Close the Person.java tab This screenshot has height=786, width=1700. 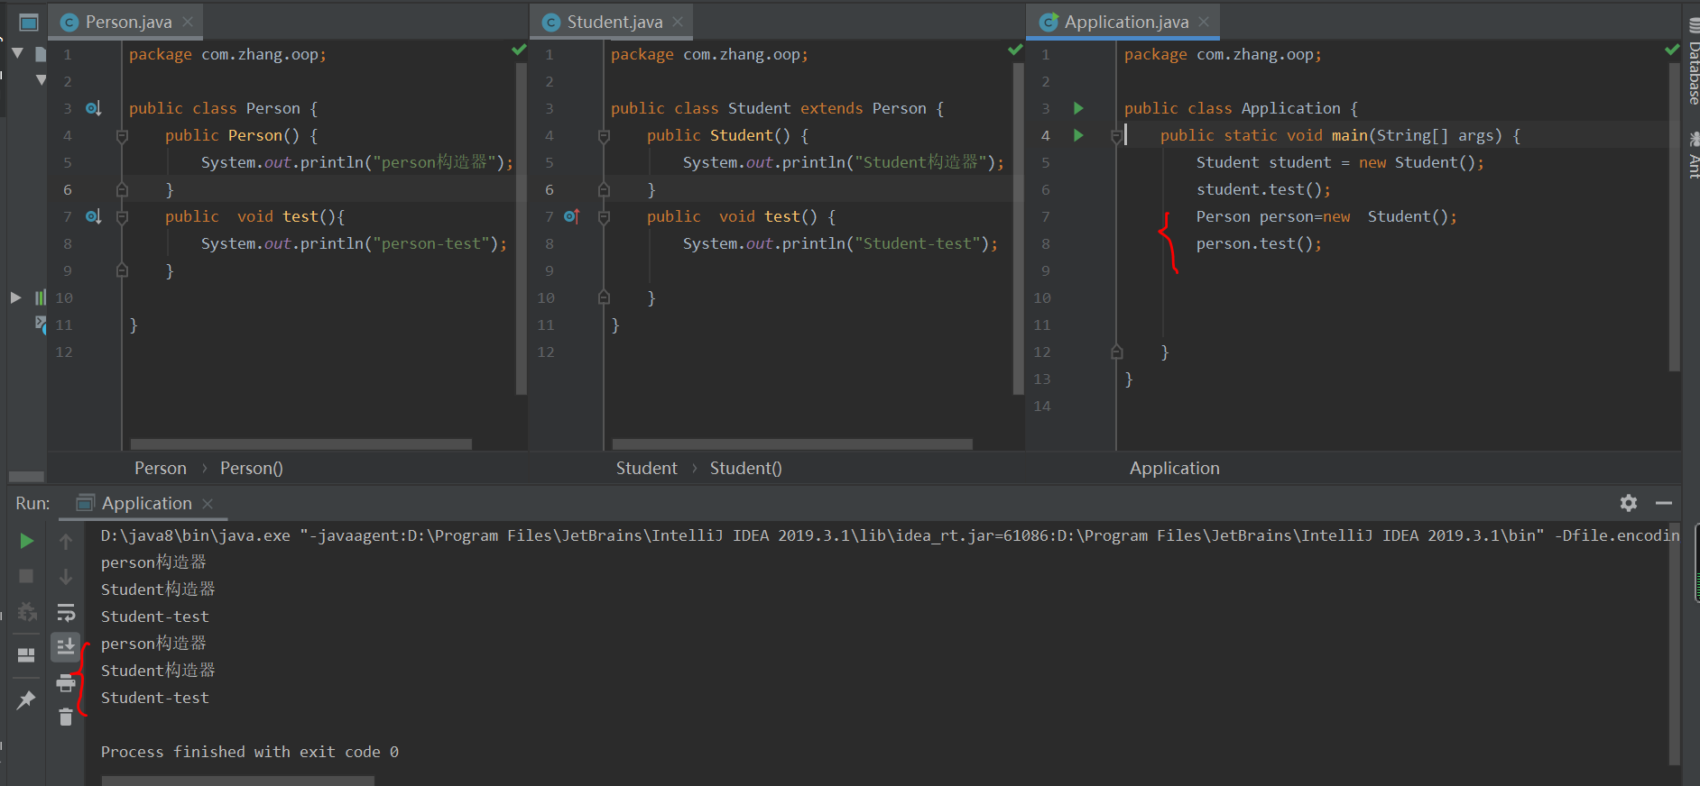188,22
